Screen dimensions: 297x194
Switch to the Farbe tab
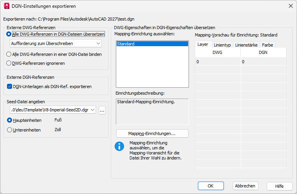(x=267, y=45)
